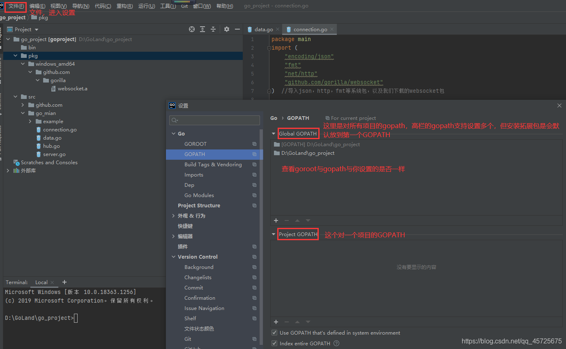Select Imports in settings tree
Screen dimensions: 566x349
coord(194,175)
